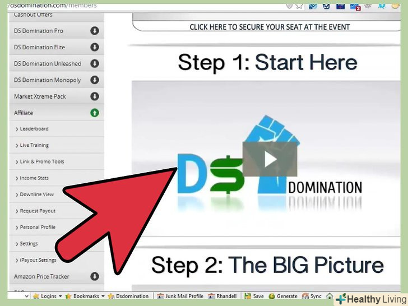Open Logins dropdown in bottom toolbar

click(48, 296)
